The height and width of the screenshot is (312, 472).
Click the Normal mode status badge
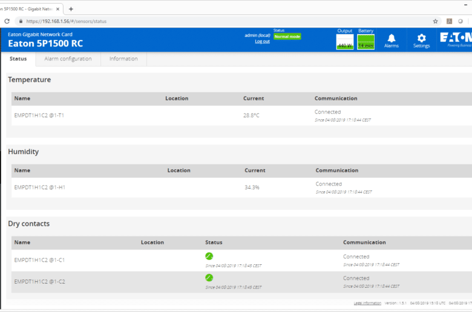[287, 36]
